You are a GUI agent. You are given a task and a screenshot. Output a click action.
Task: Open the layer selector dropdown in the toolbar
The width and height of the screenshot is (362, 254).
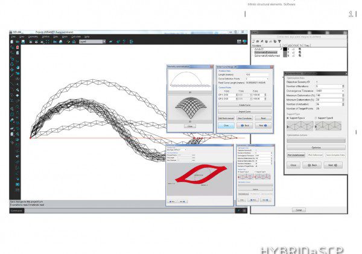pyautogui.click(x=91, y=43)
